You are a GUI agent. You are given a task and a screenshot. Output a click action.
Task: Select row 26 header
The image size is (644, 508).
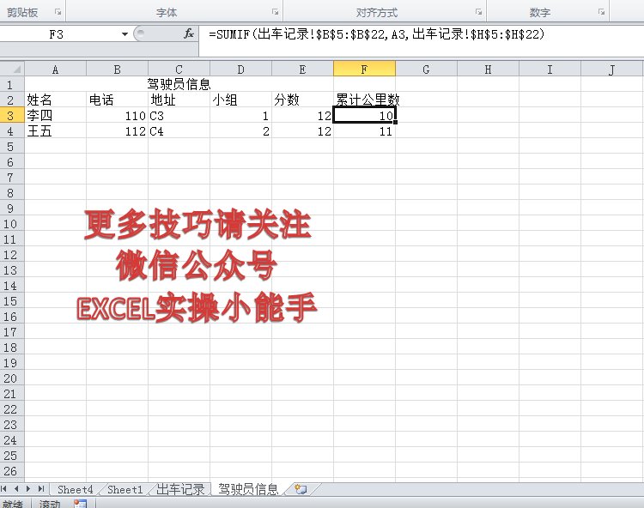click(x=10, y=471)
